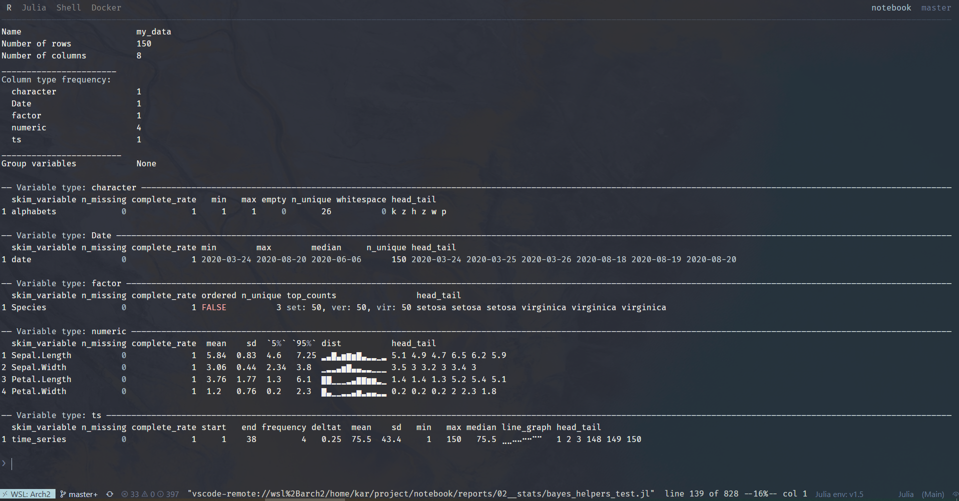
Task: Click the FALSE value in Species row
Action: click(x=214, y=307)
